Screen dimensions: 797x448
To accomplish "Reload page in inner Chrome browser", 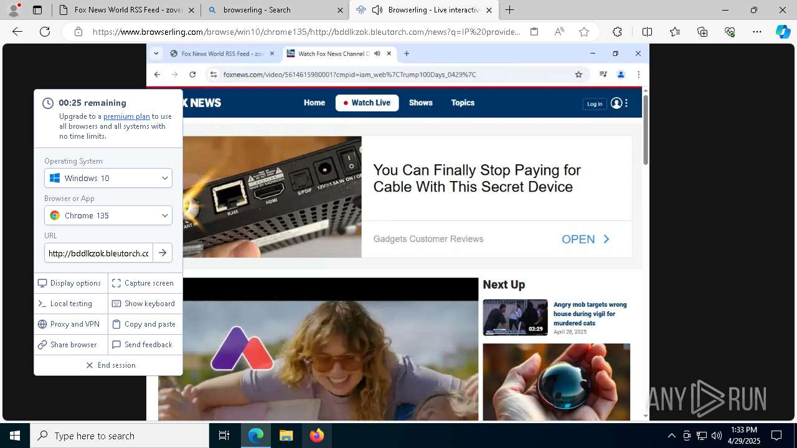I will point(192,75).
